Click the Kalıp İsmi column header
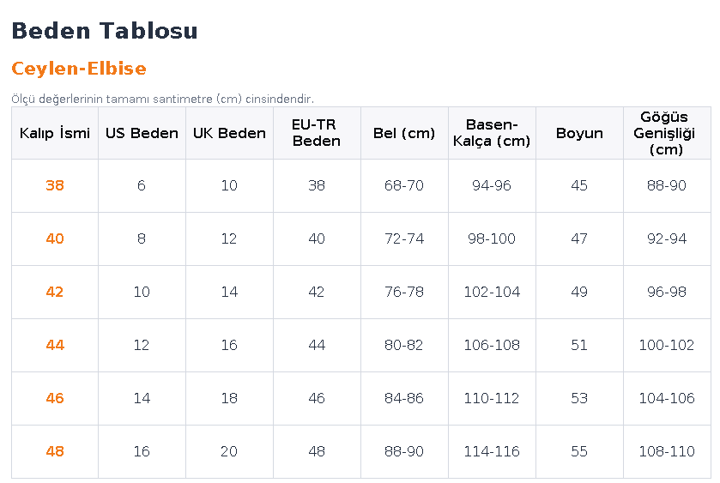Image resolution: width=720 pixels, height=483 pixels. tap(55, 133)
